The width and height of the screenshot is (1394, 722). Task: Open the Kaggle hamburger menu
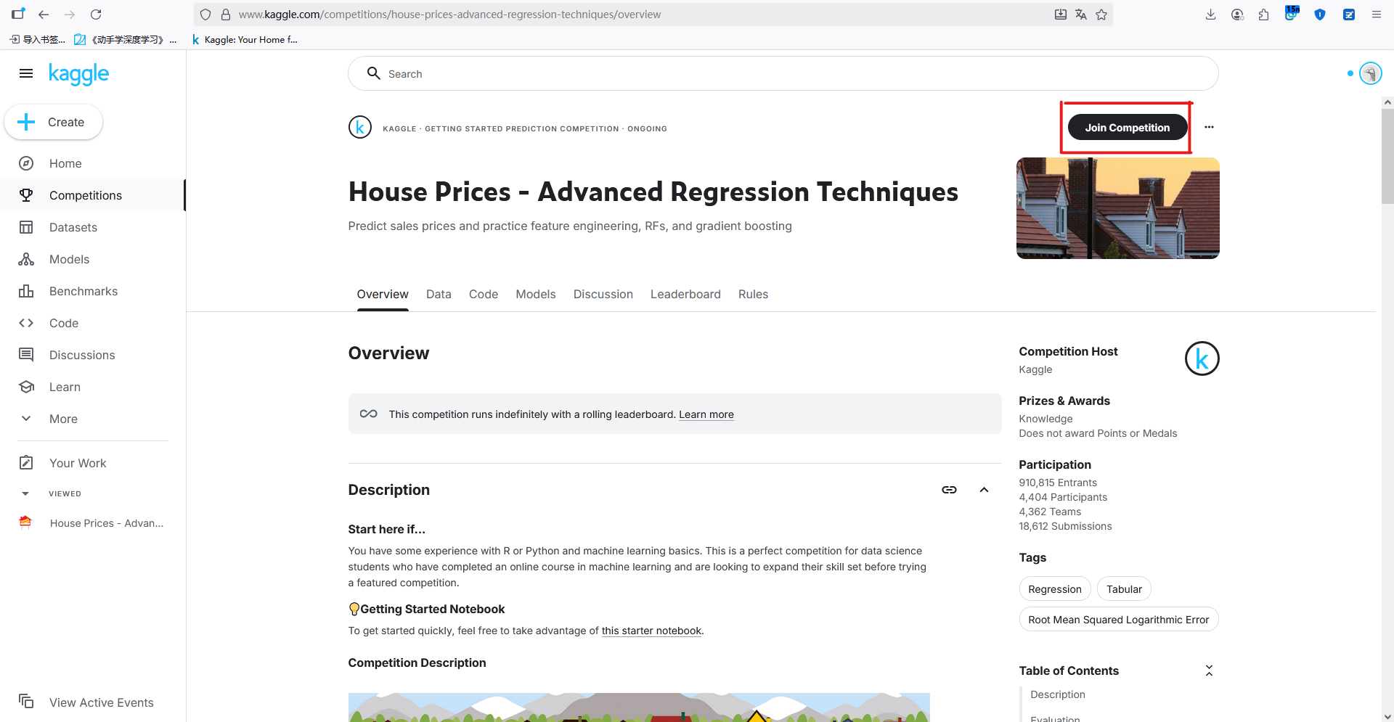pyautogui.click(x=26, y=73)
